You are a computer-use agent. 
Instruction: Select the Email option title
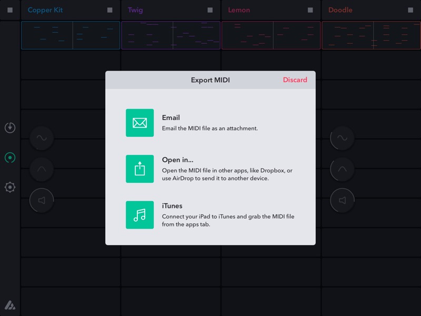[171, 117]
